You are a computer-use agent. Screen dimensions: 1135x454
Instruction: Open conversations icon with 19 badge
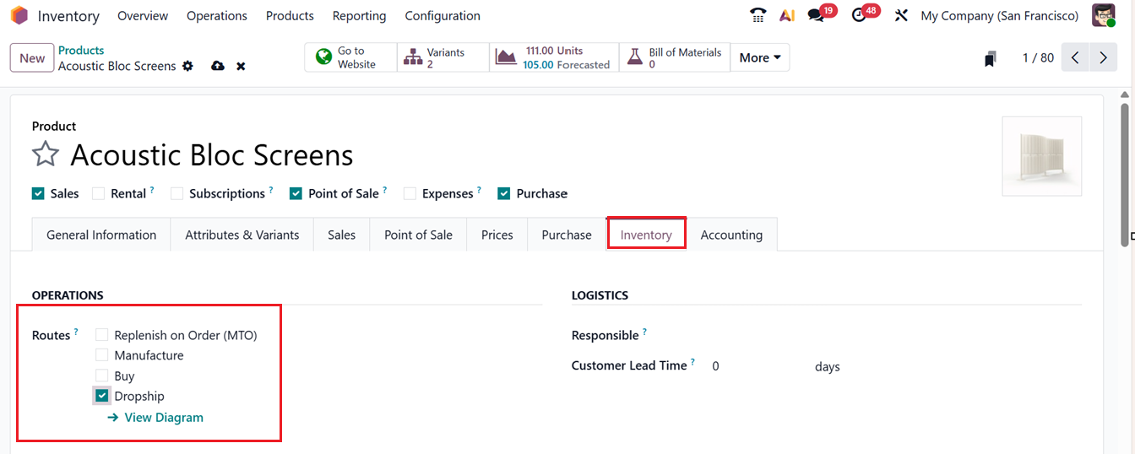816,15
